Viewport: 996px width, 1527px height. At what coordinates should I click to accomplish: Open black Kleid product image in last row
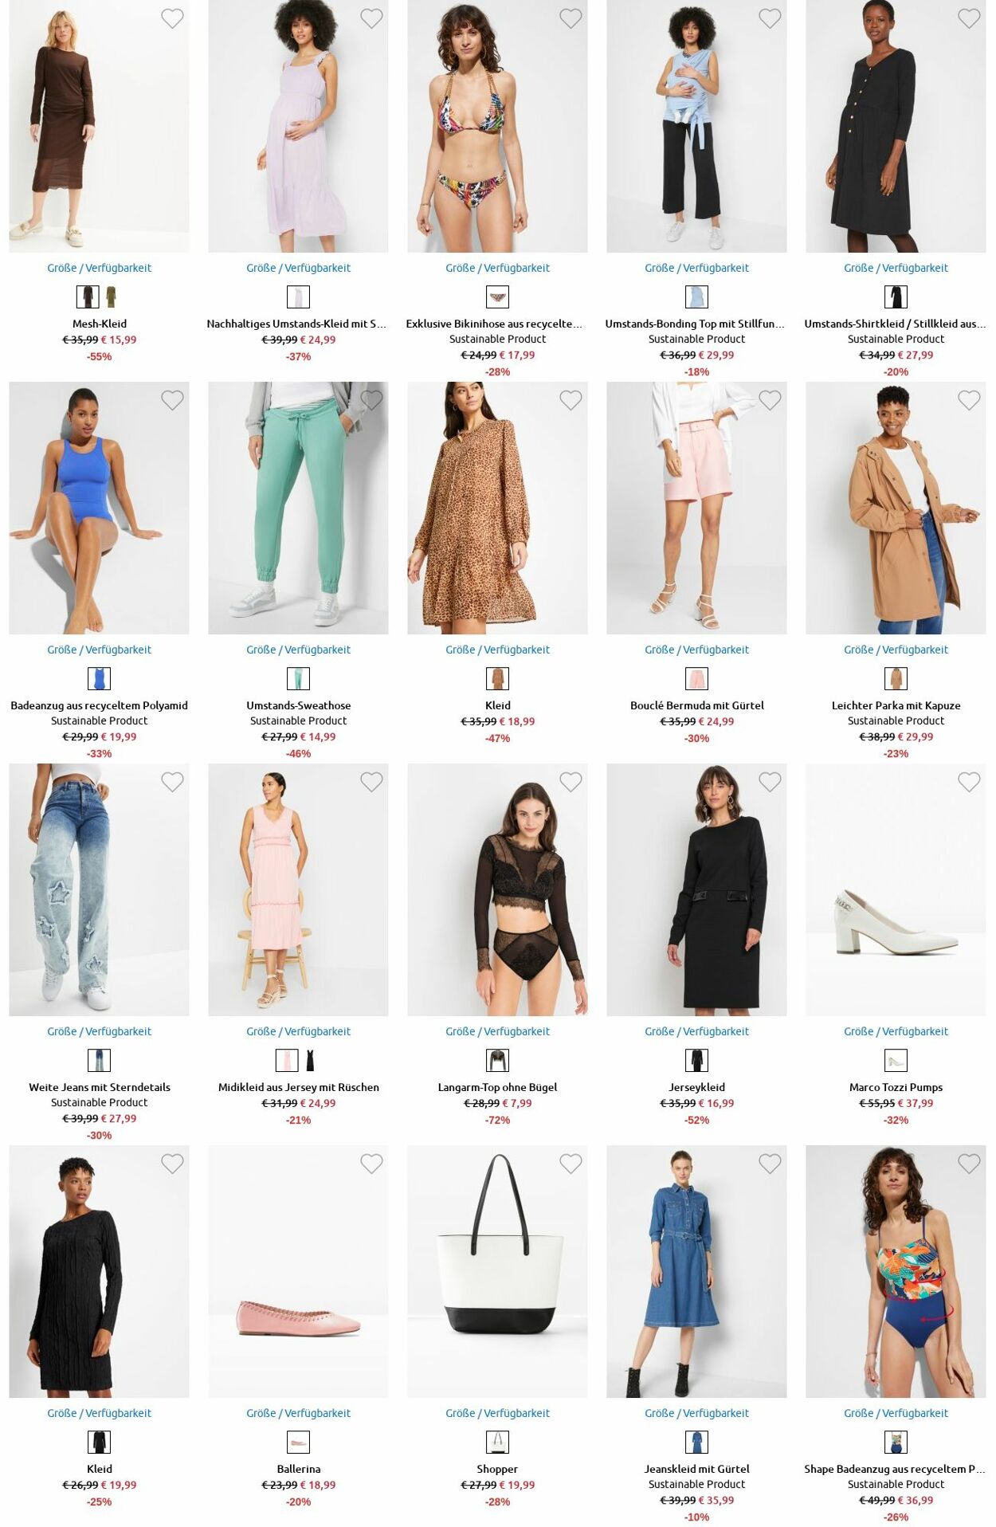point(99,1271)
